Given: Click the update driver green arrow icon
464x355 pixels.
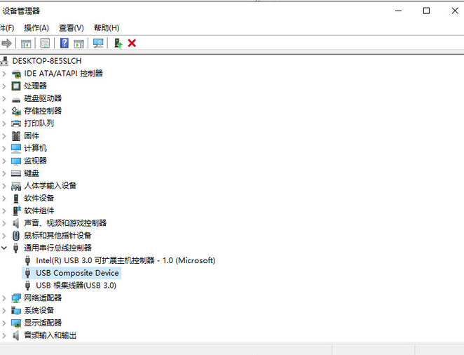Looking at the screenshot, I should point(118,43).
